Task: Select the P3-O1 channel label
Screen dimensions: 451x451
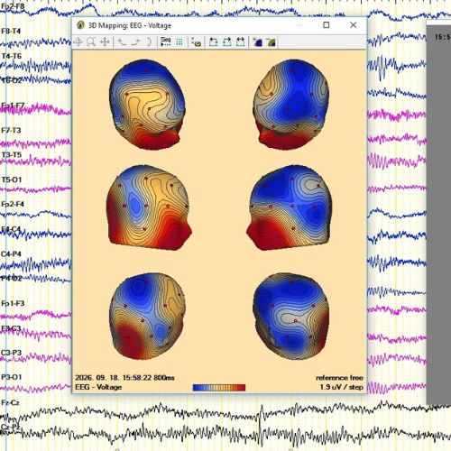Action: [x=12, y=377]
